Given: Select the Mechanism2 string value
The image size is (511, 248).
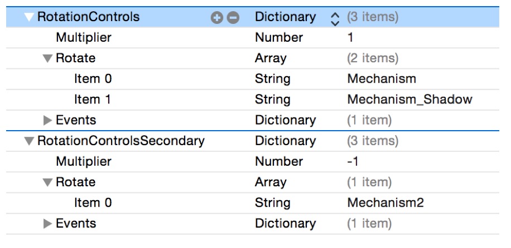Looking at the screenshot, I should tap(385, 202).
